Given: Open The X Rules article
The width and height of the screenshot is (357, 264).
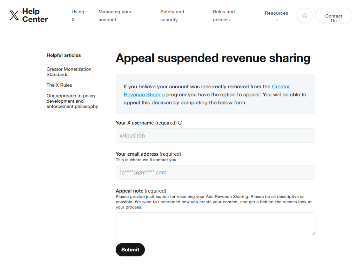Looking at the screenshot, I should (59, 85).
